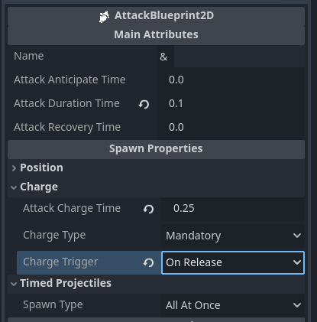Click the Main Attributes category header
317x322 pixels.
click(156, 35)
